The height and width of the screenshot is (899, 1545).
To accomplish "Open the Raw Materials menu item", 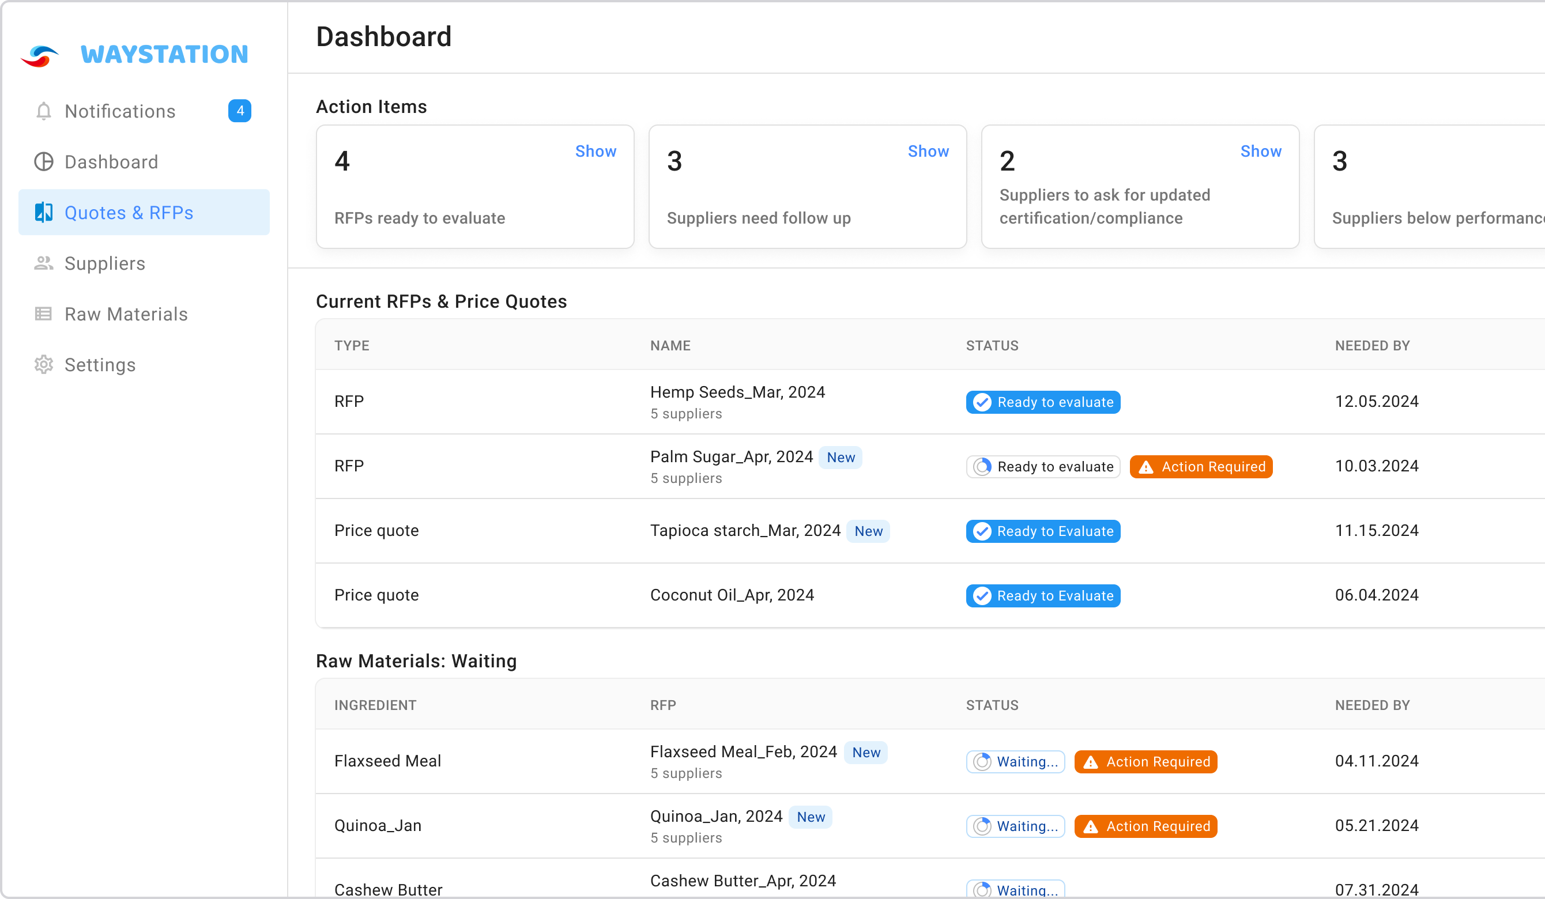I will coord(126,313).
